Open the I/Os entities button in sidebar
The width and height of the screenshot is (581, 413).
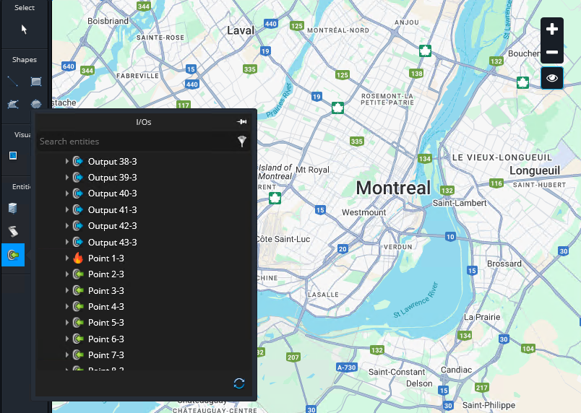click(x=13, y=255)
